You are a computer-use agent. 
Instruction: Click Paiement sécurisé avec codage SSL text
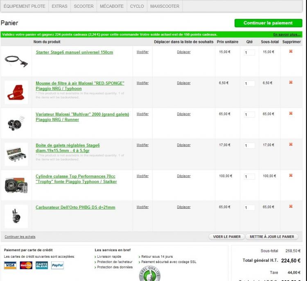[169, 262]
